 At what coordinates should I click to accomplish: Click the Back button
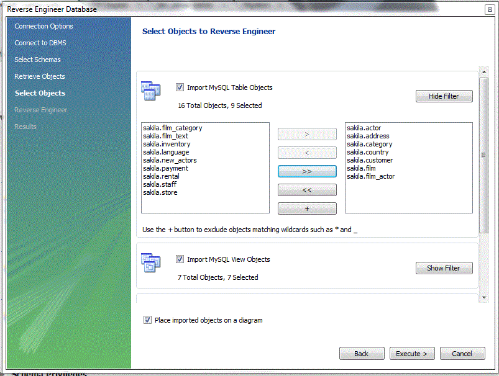362,353
